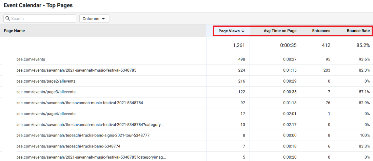
Task: Select the 0:00:00 average time cell
Action: (x=290, y=136)
